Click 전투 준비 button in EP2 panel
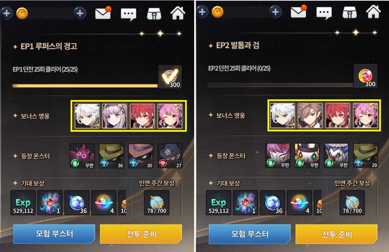The width and height of the screenshot is (389, 252). [x=337, y=234]
